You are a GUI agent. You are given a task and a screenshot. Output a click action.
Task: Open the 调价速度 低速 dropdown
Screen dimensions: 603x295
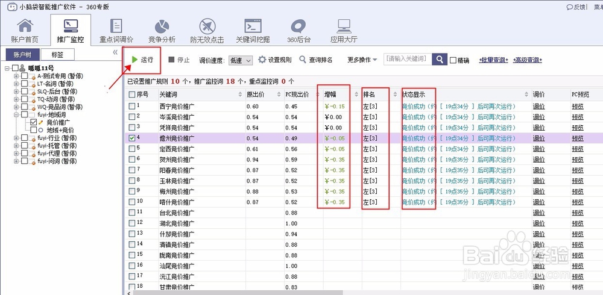241,60
